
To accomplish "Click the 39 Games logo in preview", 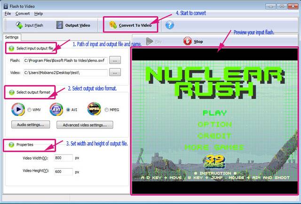I will [x=214, y=161].
